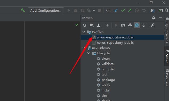Collapse the nexusdemo project chevron
This screenshot has height=101, width=169.
84,48
